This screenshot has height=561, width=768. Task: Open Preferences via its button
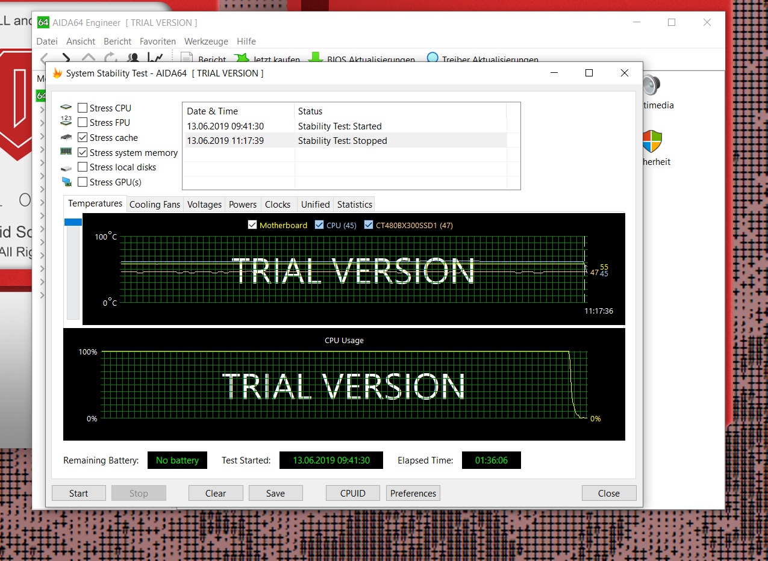(x=413, y=493)
